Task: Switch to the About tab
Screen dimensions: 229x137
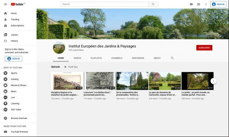Action: click(x=157, y=58)
